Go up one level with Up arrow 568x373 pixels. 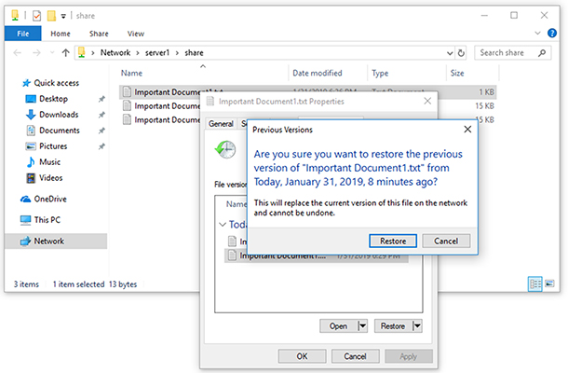pos(65,53)
